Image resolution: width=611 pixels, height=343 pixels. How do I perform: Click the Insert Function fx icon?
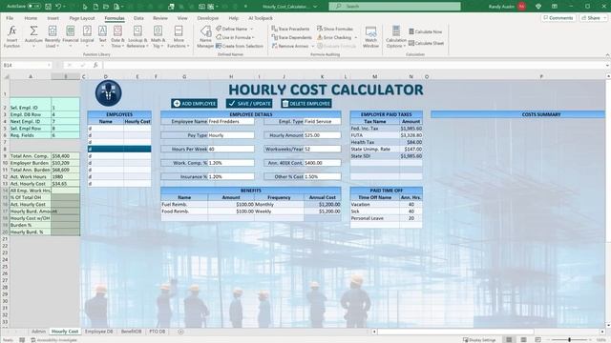tap(12, 37)
